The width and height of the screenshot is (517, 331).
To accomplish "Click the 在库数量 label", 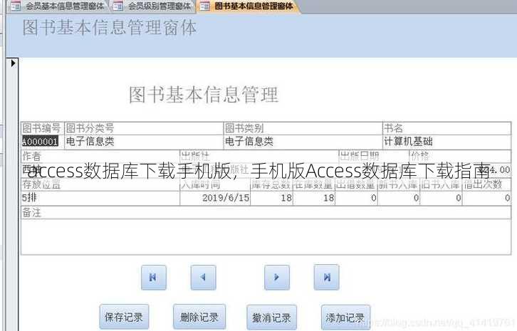I will [x=313, y=184].
